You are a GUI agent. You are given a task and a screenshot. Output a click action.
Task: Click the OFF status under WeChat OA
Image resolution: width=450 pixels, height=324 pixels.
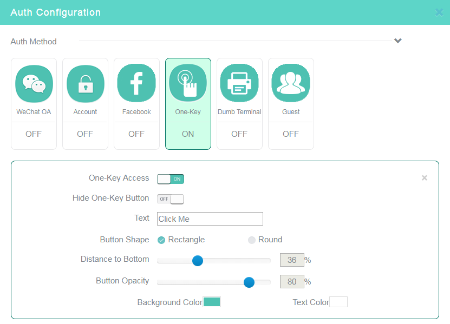point(34,134)
